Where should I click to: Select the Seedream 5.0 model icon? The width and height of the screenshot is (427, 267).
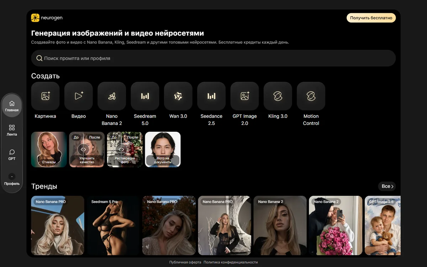click(145, 96)
